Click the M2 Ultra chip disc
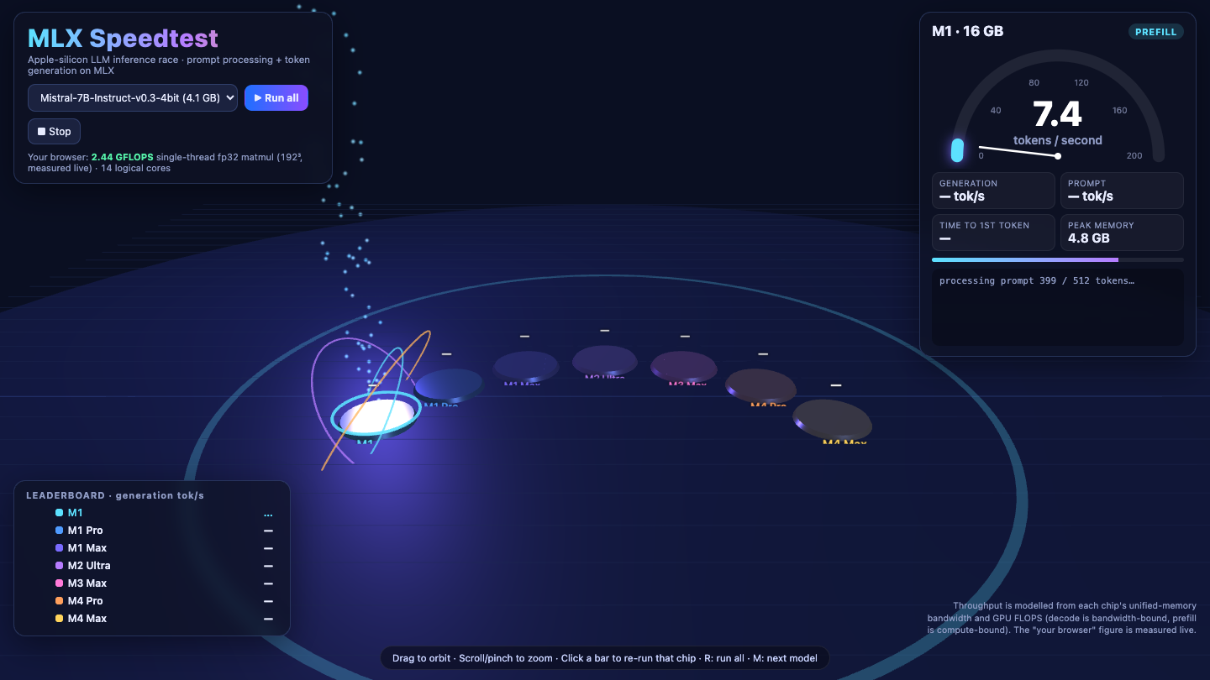 [605, 360]
